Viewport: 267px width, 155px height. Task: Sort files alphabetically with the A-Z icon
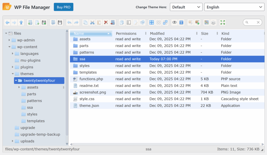tap(213, 22)
